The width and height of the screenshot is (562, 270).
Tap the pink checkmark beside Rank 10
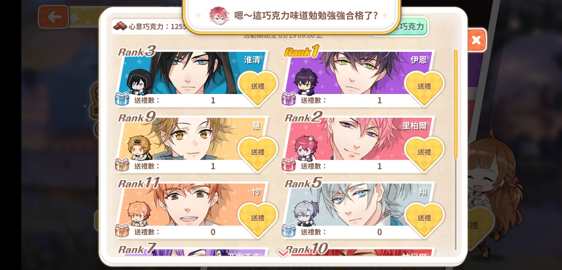pyautogui.click(x=283, y=253)
